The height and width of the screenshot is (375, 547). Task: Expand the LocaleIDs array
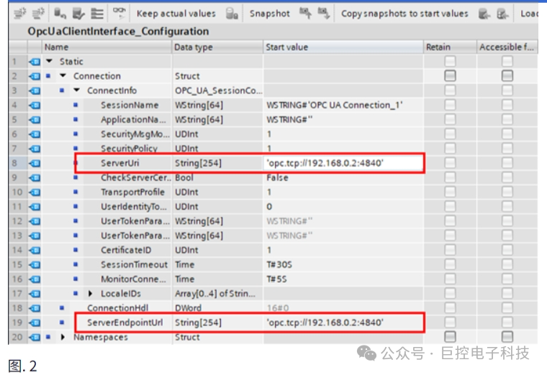pyautogui.click(x=91, y=294)
